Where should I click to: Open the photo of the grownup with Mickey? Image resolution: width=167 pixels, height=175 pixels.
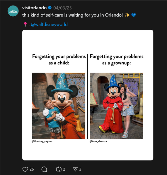116,106
